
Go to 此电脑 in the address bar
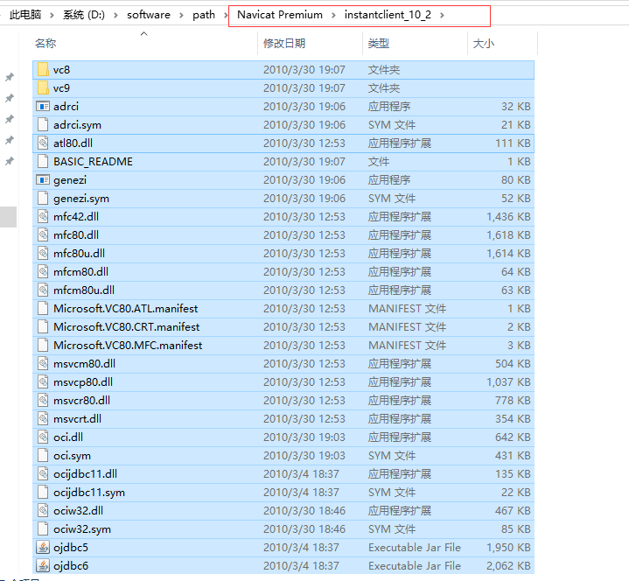(x=25, y=15)
